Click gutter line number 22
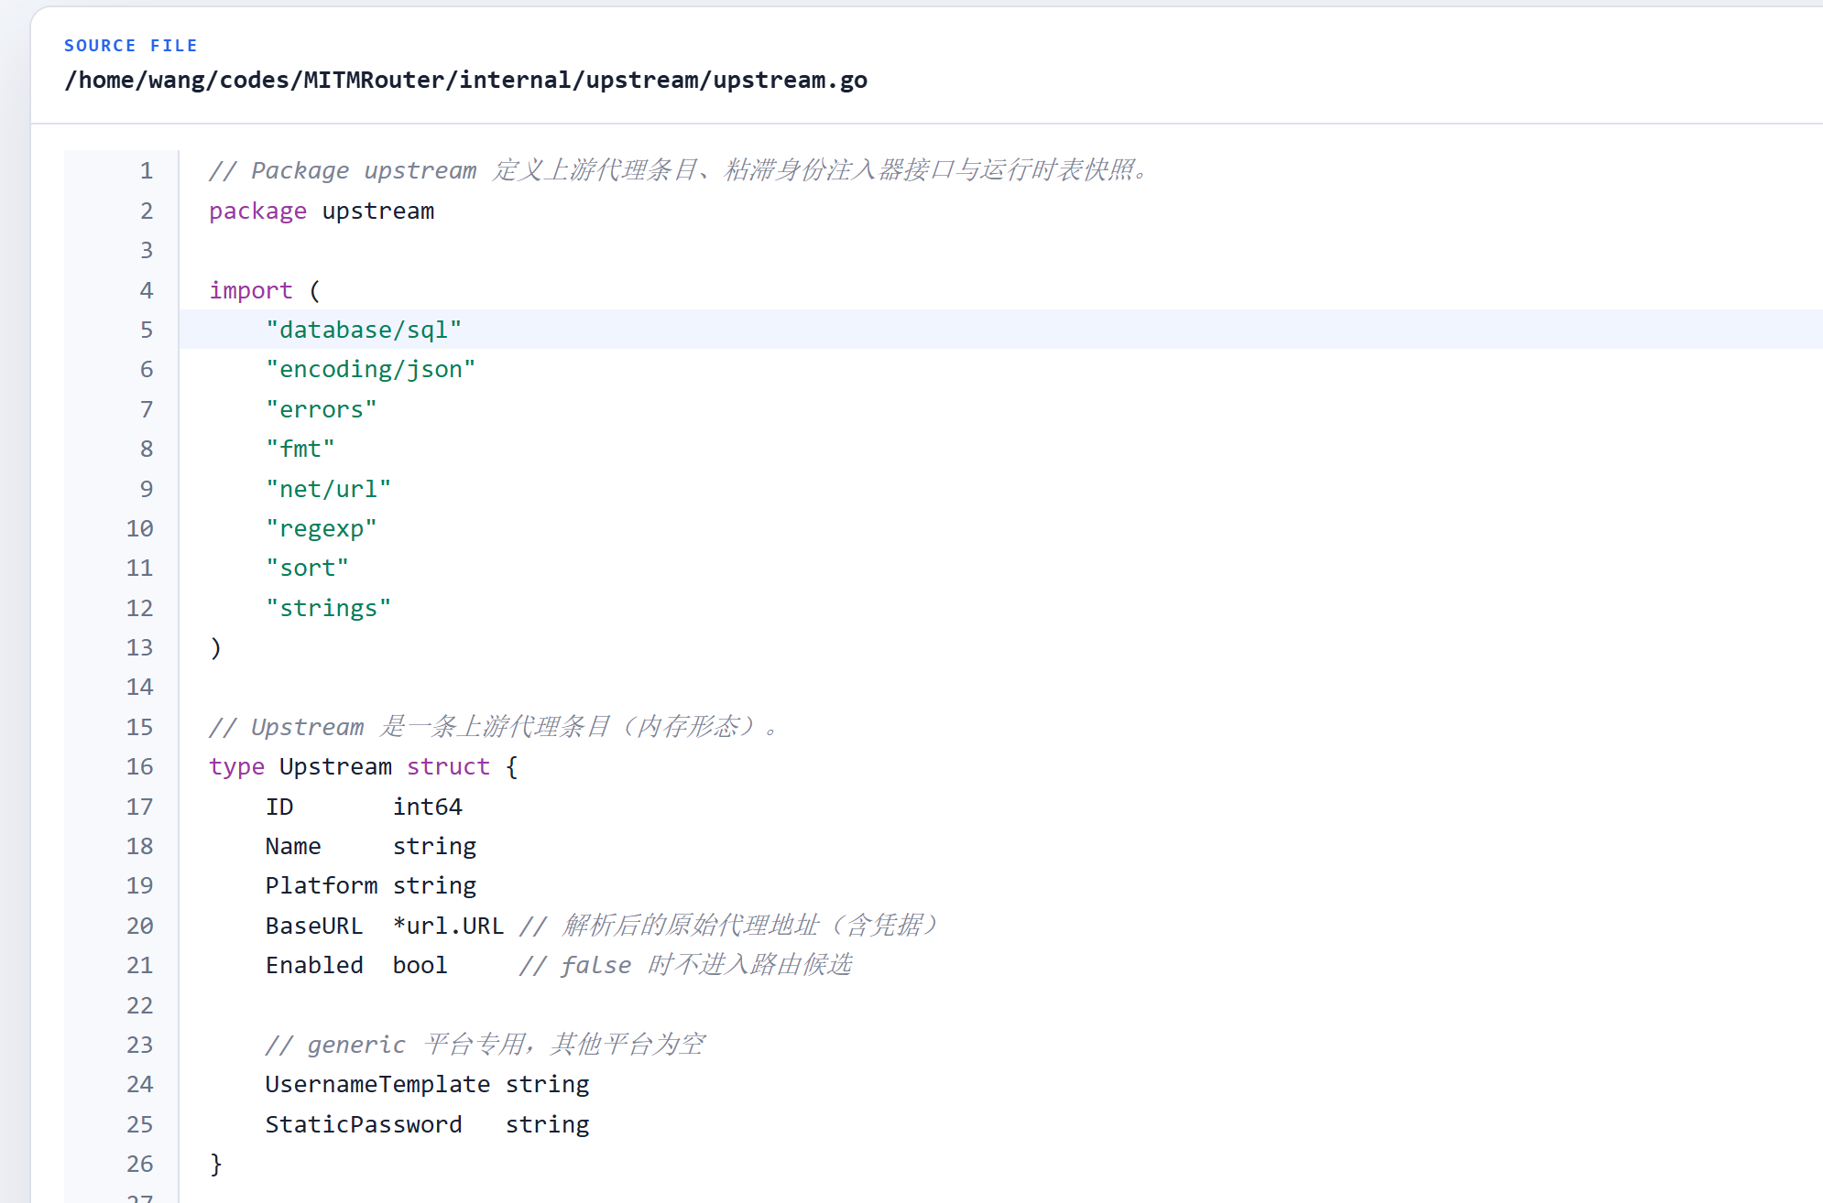The height and width of the screenshot is (1203, 1823). point(140,1005)
